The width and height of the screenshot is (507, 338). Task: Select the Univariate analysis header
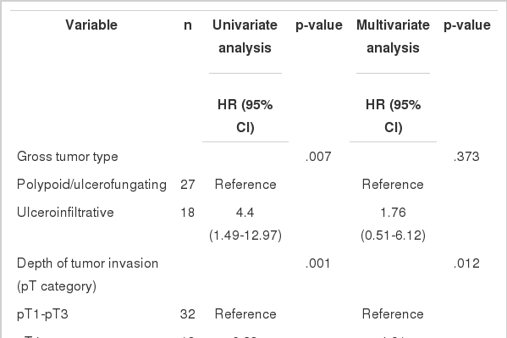pos(245,36)
